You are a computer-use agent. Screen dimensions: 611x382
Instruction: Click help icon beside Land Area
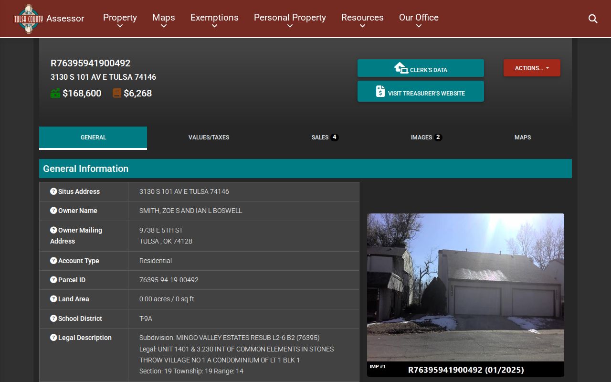coord(53,299)
